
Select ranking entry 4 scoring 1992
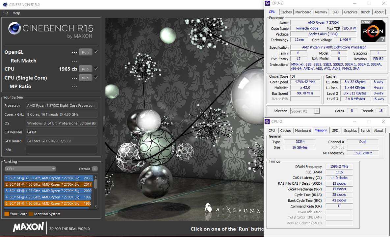48,197
